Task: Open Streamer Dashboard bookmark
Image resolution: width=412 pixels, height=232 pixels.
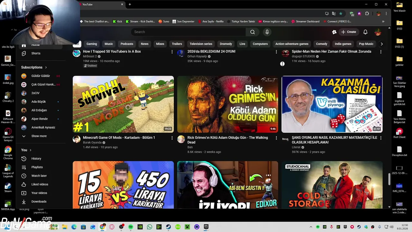Action: (305, 22)
